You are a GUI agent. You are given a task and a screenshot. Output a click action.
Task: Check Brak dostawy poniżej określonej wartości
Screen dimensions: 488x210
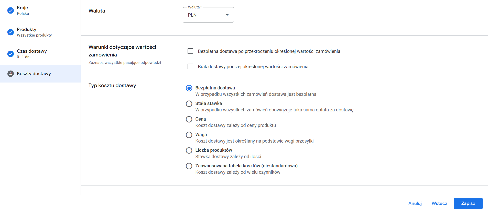click(190, 66)
